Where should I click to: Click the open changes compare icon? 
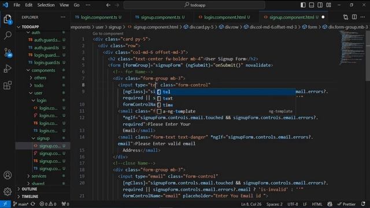[346, 17]
